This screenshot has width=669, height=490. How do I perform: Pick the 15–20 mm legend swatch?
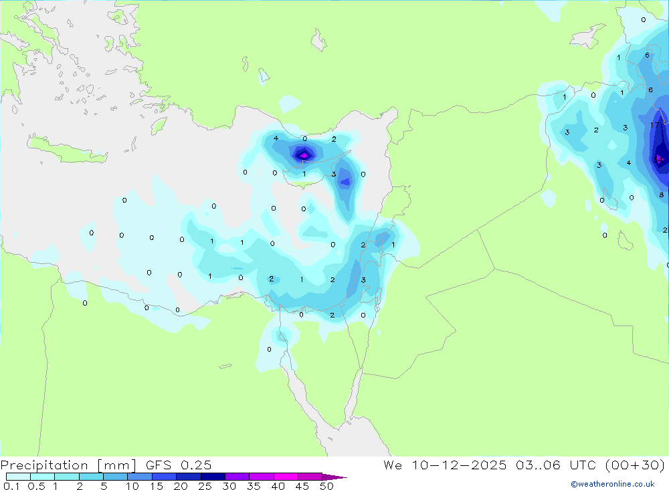tap(165, 477)
